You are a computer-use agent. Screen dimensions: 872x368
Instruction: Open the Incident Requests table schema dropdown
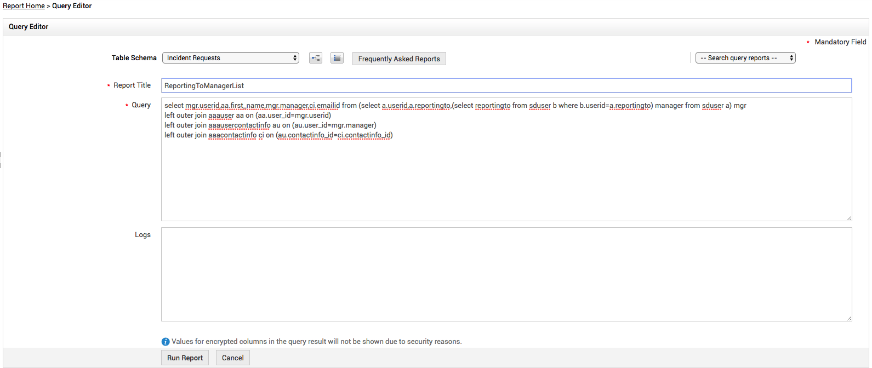coord(231,58)
